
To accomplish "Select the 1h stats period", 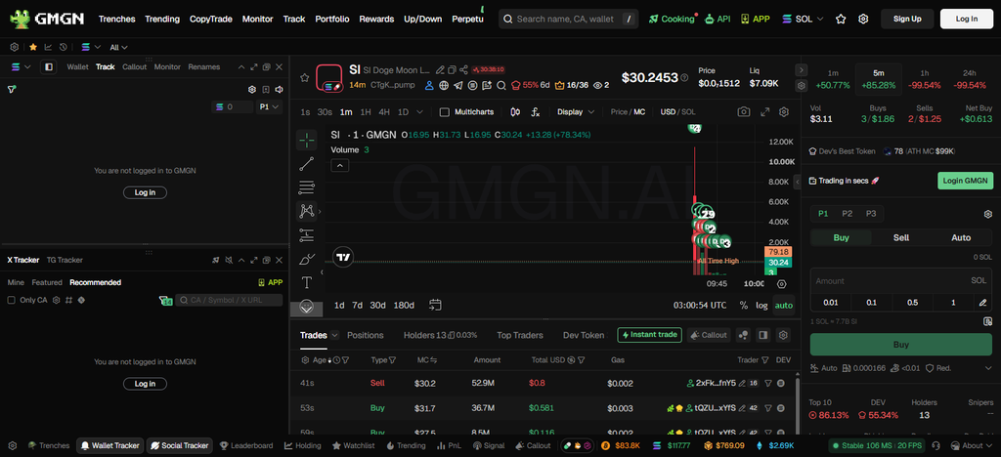I will pos(925,79).
